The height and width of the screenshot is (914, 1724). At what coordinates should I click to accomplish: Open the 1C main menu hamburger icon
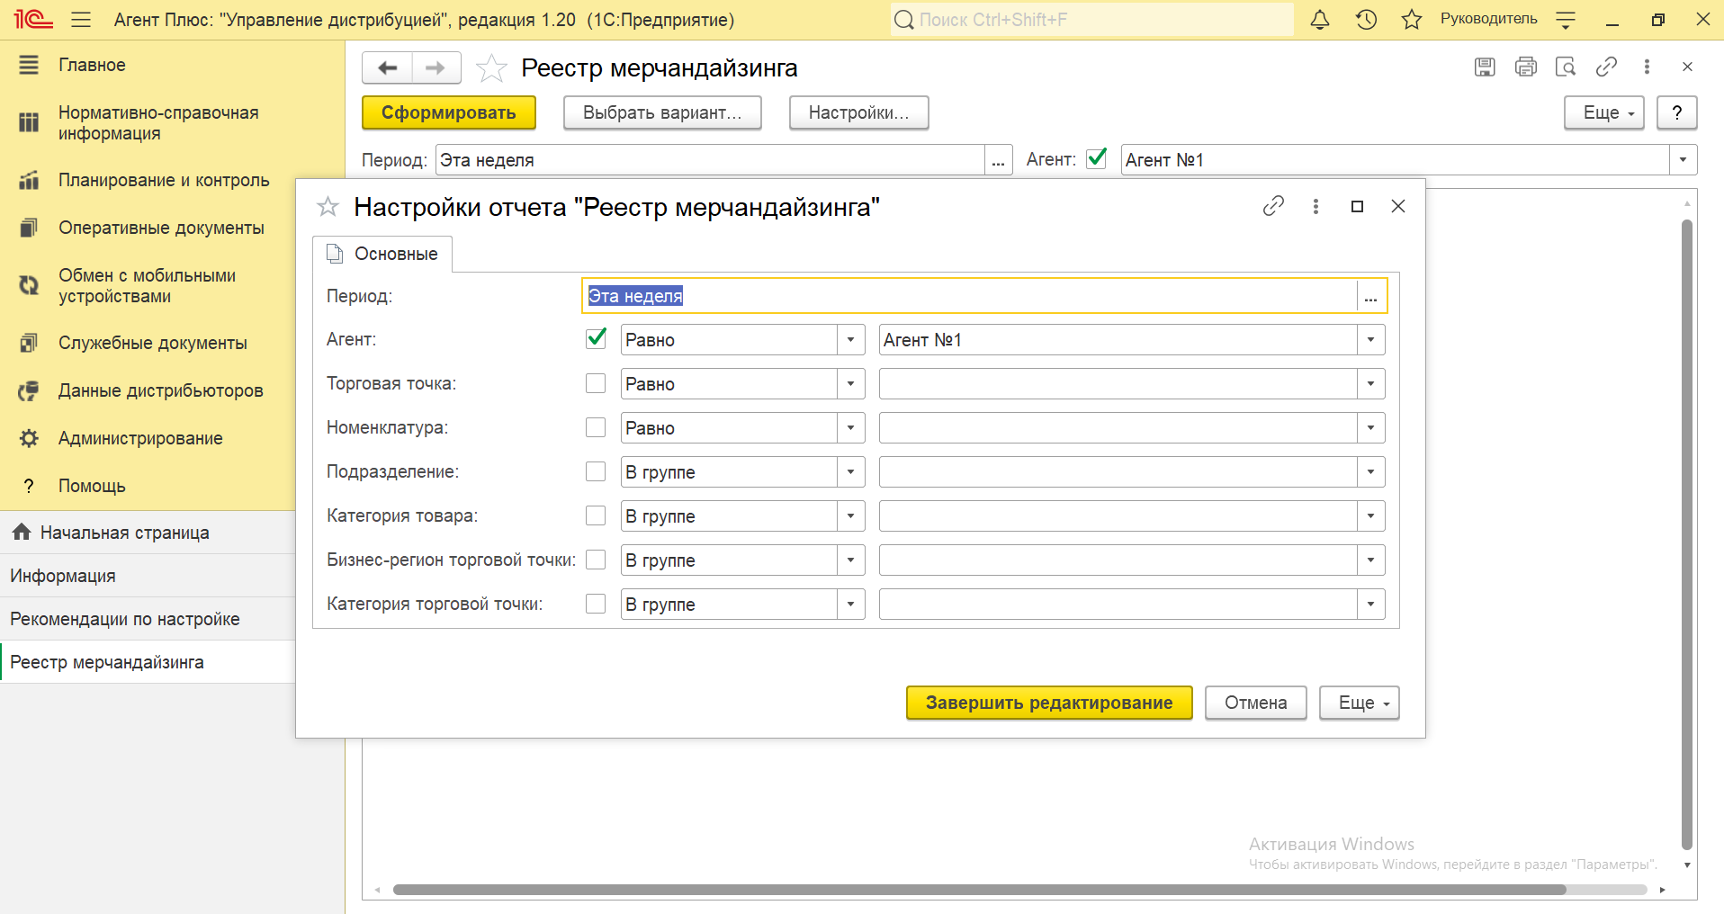point(81,19)
